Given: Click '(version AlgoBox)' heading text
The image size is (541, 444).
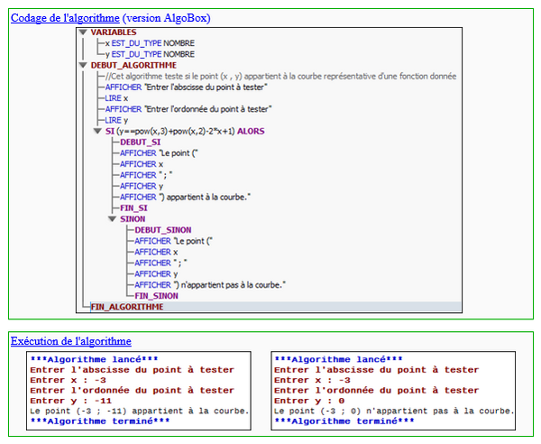Looking at the screenshot, I should (166, 18).
